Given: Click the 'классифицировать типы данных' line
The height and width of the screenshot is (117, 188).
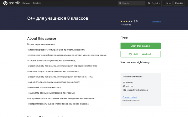Looking at the screenshot, I should (x=56, y=50).
